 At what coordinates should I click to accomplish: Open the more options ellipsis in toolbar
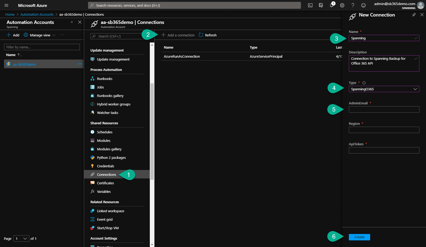(x=62, y=35)
